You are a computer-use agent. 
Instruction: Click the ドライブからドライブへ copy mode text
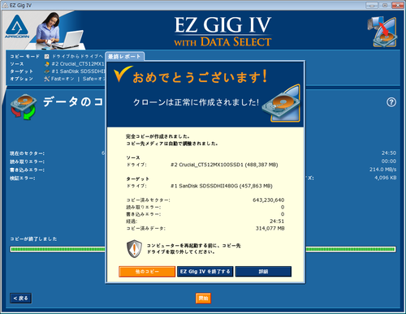pos(77,56)
